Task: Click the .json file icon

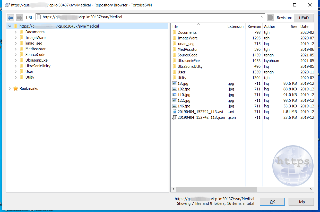Action: tap(174, 117)
